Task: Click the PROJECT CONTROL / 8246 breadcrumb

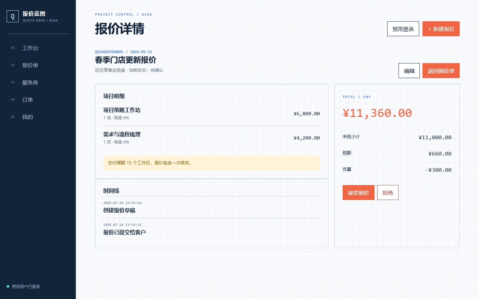Action: tap(123, 15)
